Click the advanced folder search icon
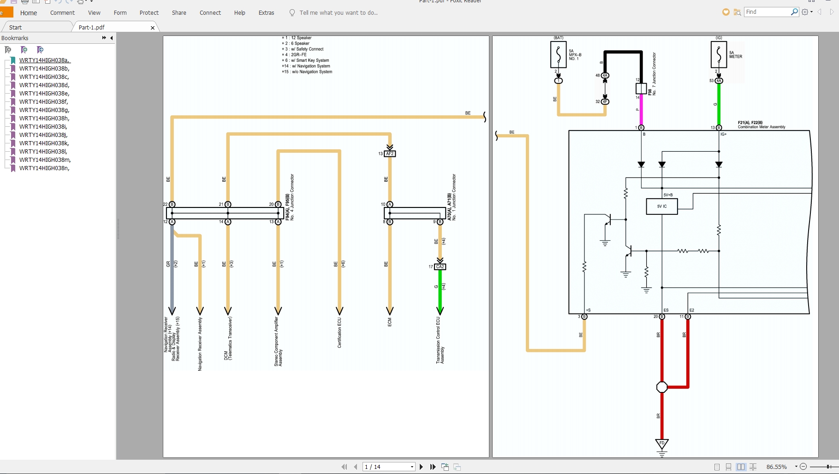Screen dimensions: 839x474 tap(737, 12)
